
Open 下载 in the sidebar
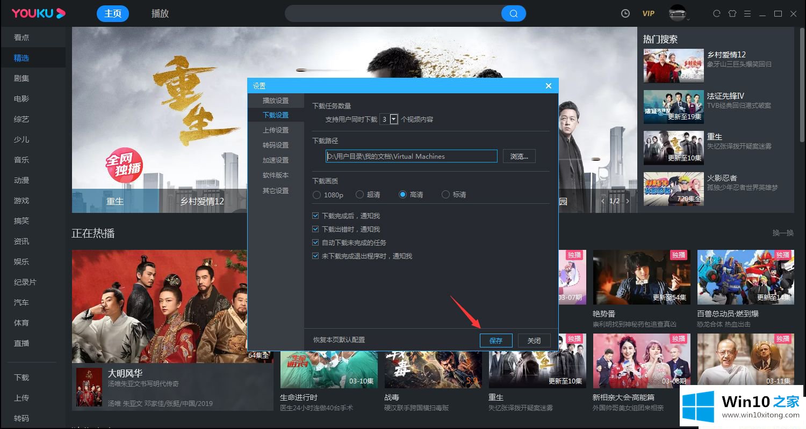(21, 378)
